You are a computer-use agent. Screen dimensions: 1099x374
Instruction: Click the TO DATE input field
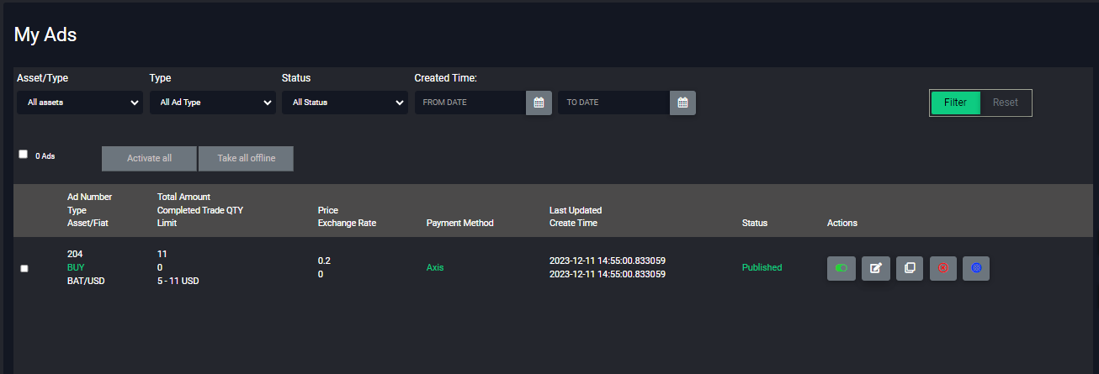[x=613, y=103]
